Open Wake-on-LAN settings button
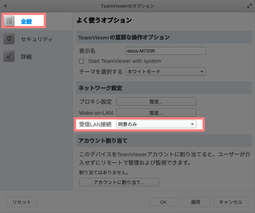Viewport: 255px width, 213px height. coord(156,113)
